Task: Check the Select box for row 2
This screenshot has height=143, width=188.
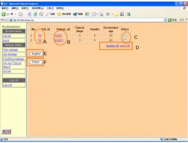Action: [125, 40]
